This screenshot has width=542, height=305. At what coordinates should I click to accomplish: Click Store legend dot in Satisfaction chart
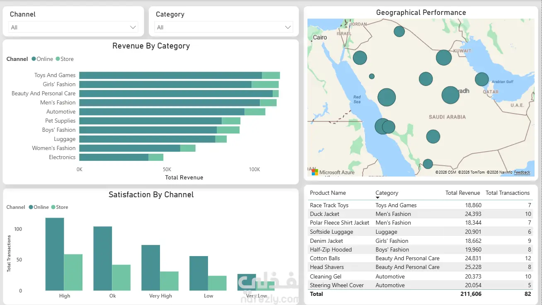[x=53, y=207]
